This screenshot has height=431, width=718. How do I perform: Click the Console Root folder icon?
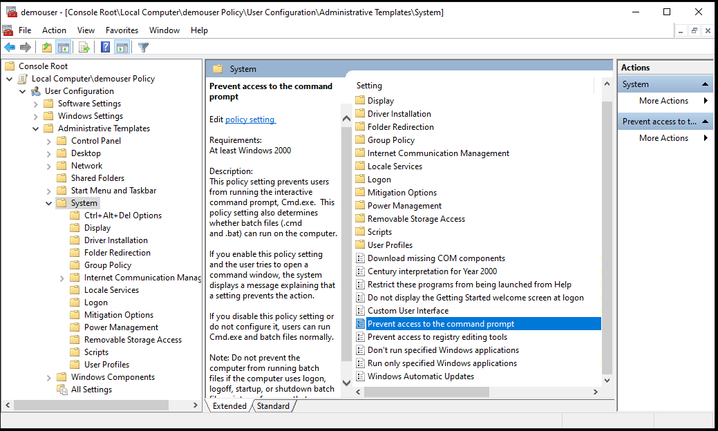tap(10, 66)
